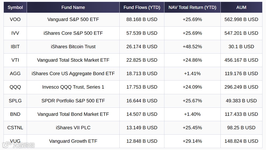Select the AGG ticker symbol

point(15,74)
